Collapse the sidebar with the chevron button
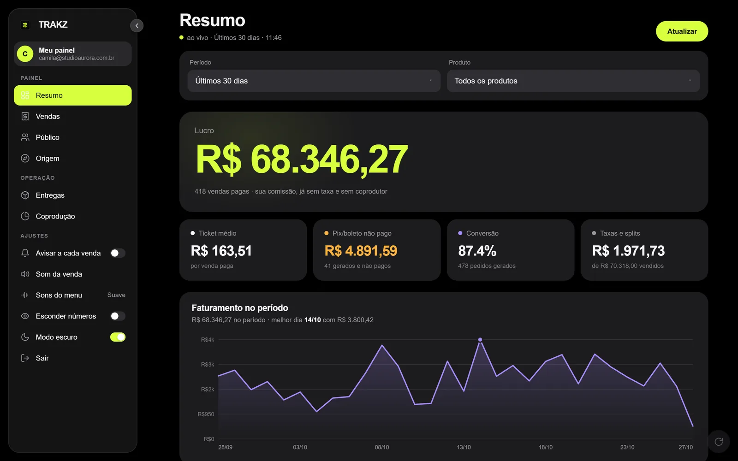The width and height of the screenshot is (738, 461). (x=137, y=25)
